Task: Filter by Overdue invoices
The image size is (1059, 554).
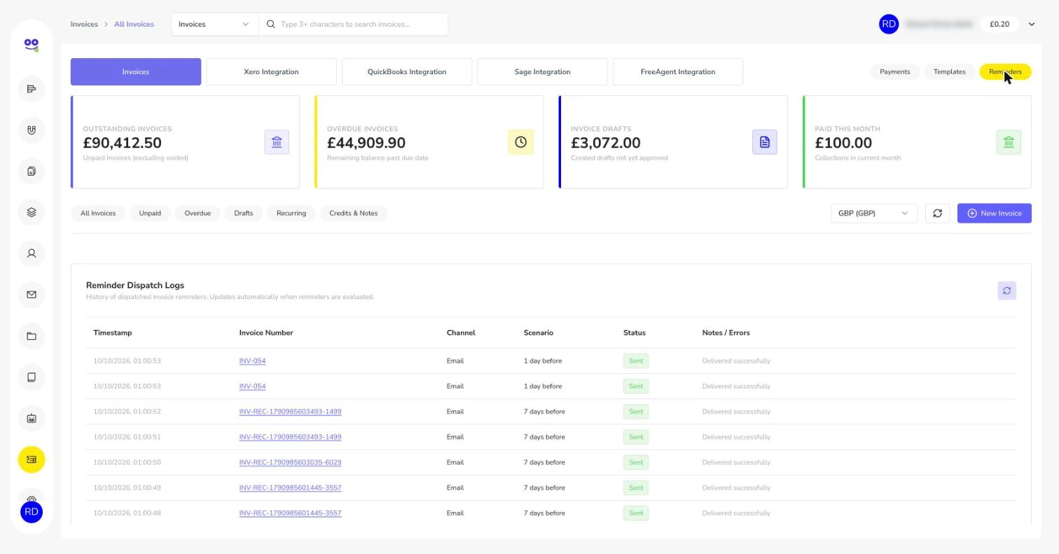Action: [x=198, y=213]
